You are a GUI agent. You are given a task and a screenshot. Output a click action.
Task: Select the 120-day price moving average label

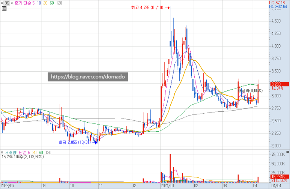click(59, 3)
